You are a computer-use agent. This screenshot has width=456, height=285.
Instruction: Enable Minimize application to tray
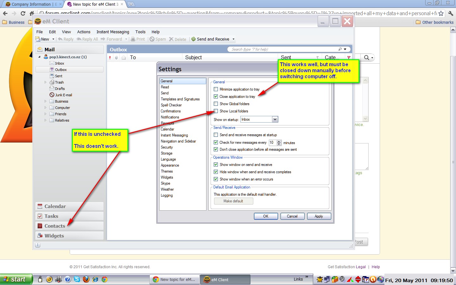tap(216, 89)
